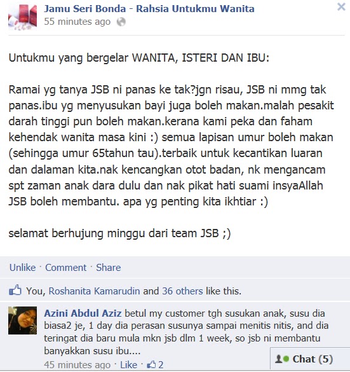This screenshot has height=372, width=350.
Task: Open the comment's 45 minutes ago timestamp
Action: point(77,364)
